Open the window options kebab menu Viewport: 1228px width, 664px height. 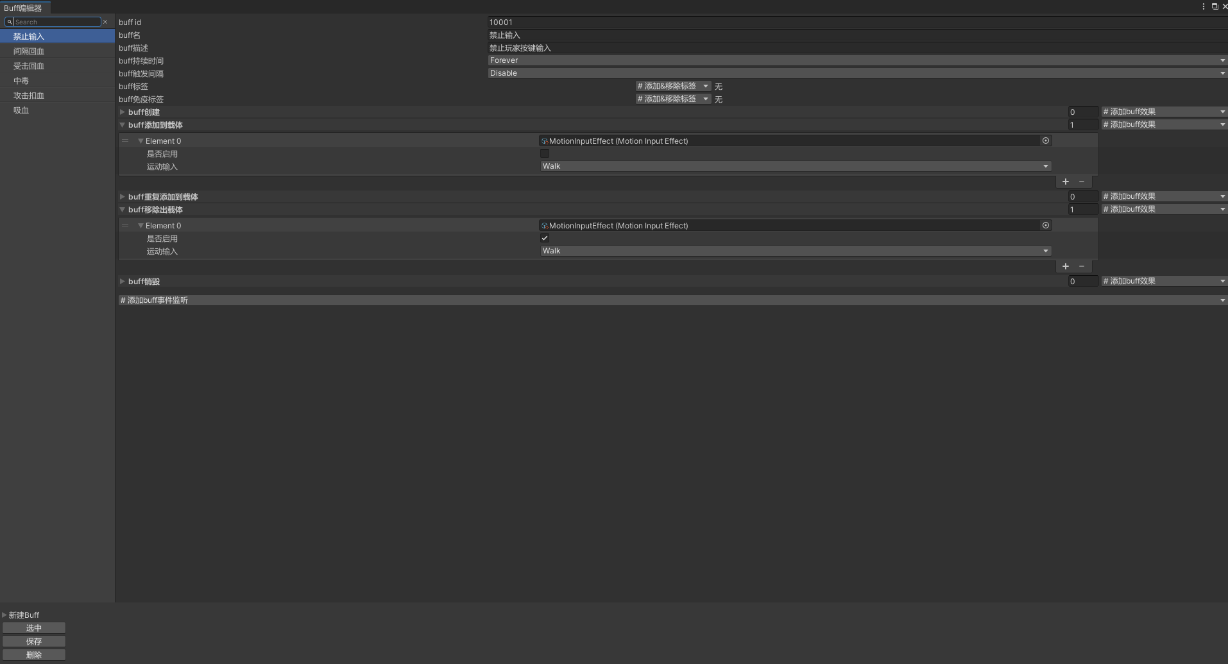(x=1204, y=6)
